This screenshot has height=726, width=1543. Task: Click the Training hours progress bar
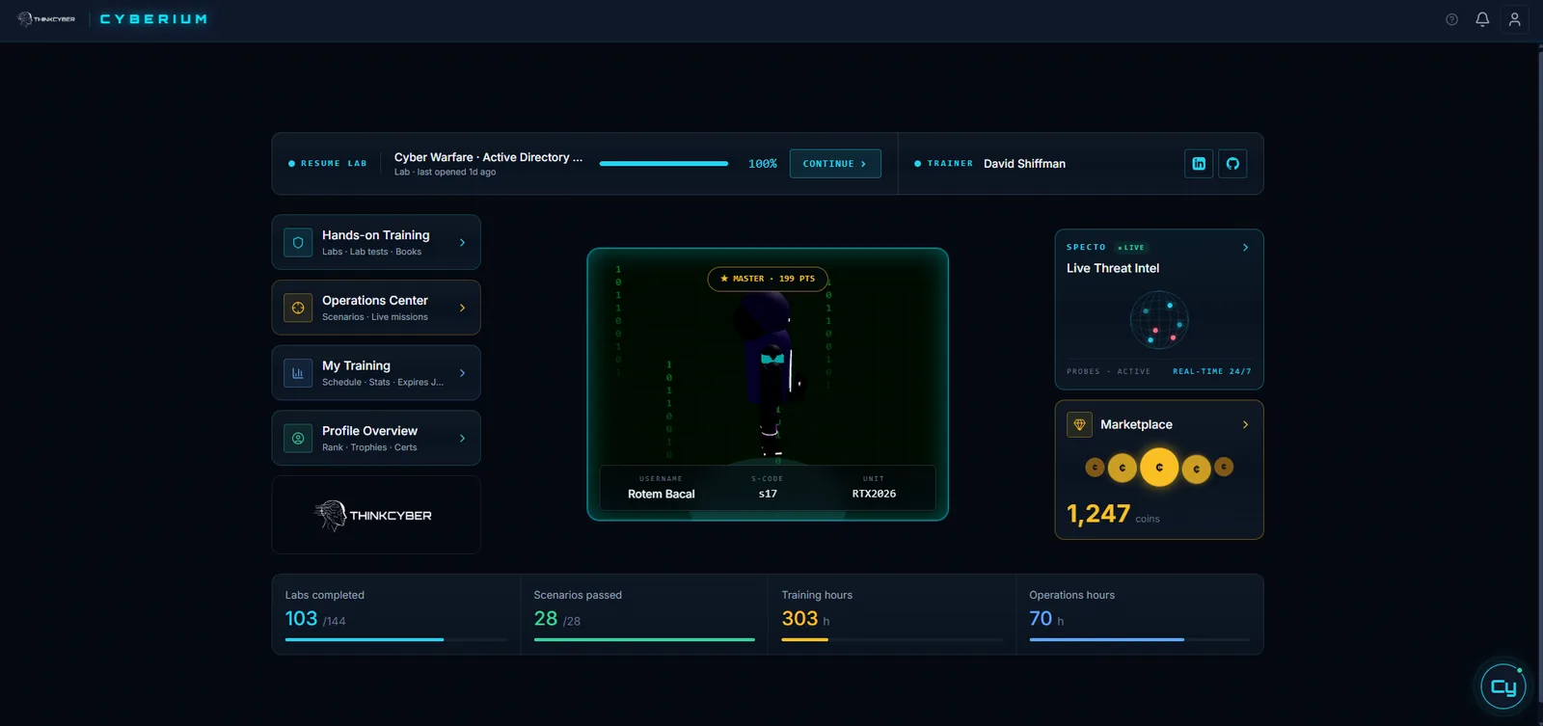click(892, 639)
